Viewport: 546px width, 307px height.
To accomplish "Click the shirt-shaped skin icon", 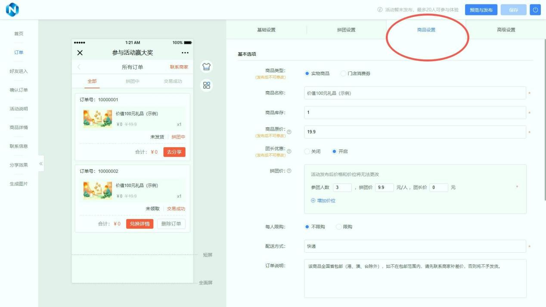I will [x=207, y=67].
